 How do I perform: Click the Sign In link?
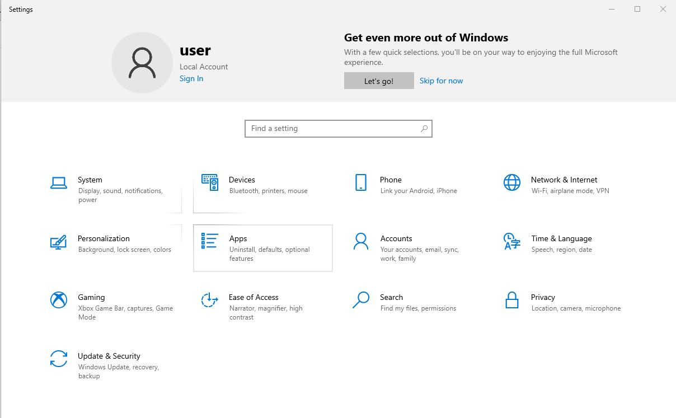click(191, 78)
